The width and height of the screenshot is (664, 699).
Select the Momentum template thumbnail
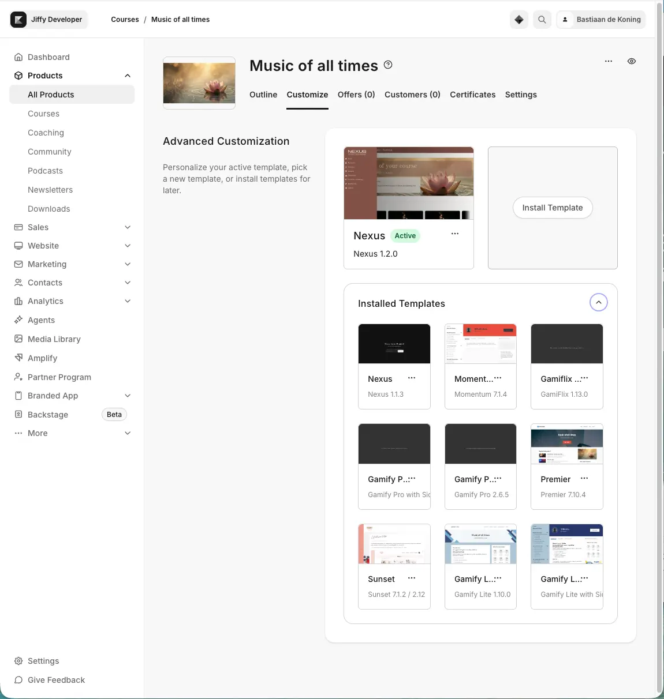(480, 344)
